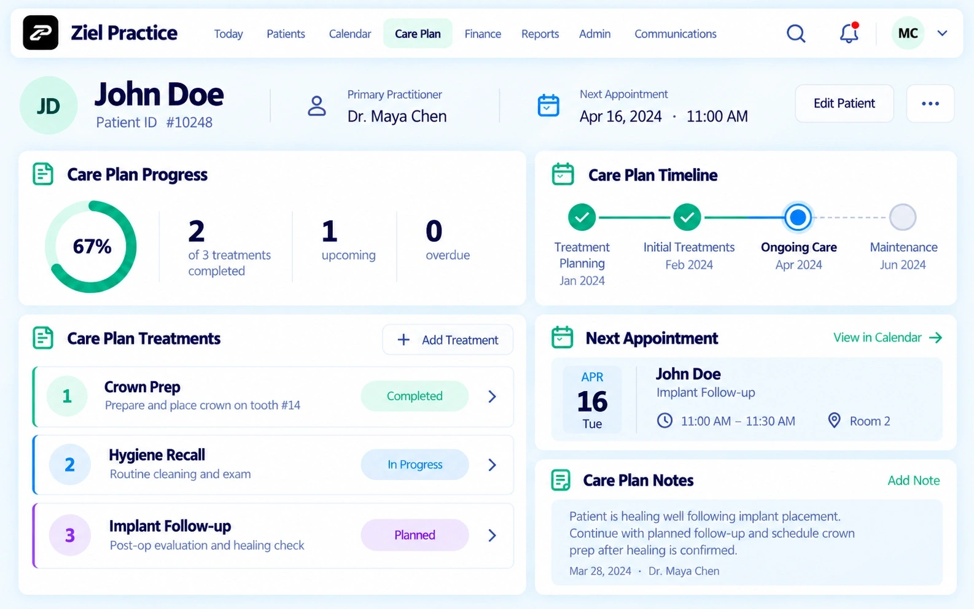Click the Primary Practitioner person icon

click(317, 106)
